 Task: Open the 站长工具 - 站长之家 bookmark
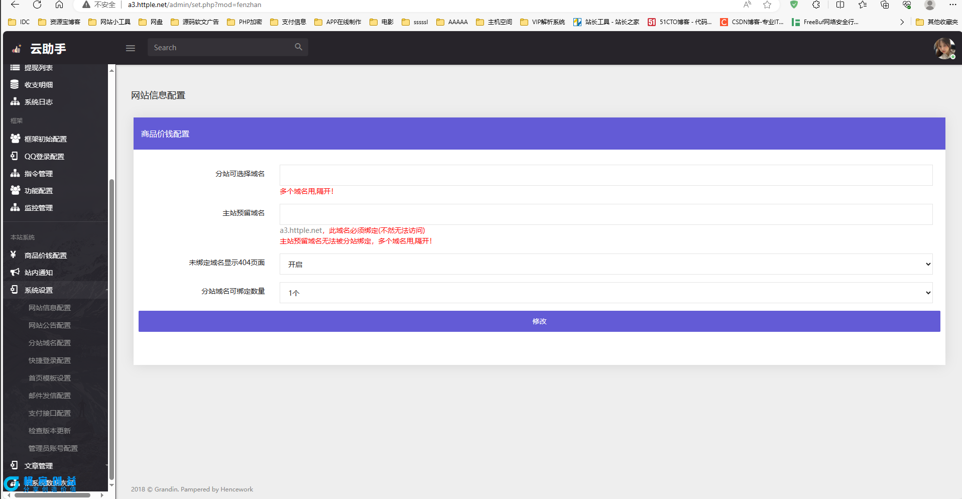tap(607, 22)
